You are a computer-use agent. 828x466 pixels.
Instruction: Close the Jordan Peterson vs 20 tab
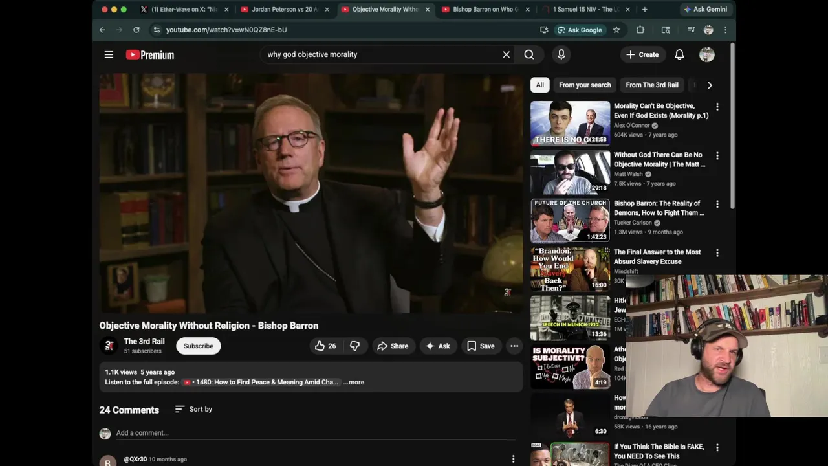point(327,10)
